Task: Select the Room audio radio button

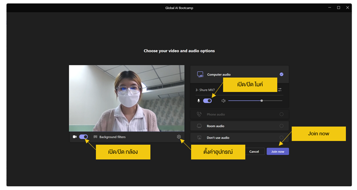Action: 281,126
